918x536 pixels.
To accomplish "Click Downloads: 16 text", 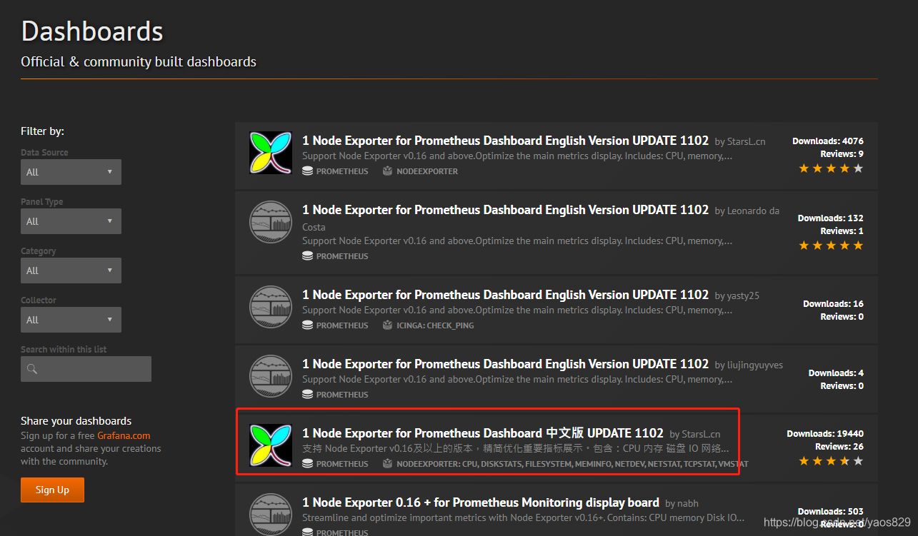I will tap(833, 304).
